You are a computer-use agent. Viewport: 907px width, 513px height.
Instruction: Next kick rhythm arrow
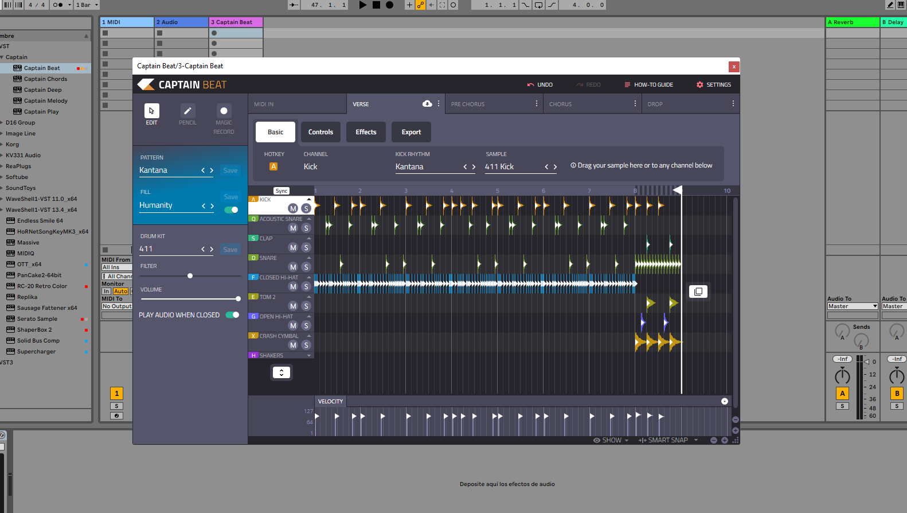(x=474, y=167)
